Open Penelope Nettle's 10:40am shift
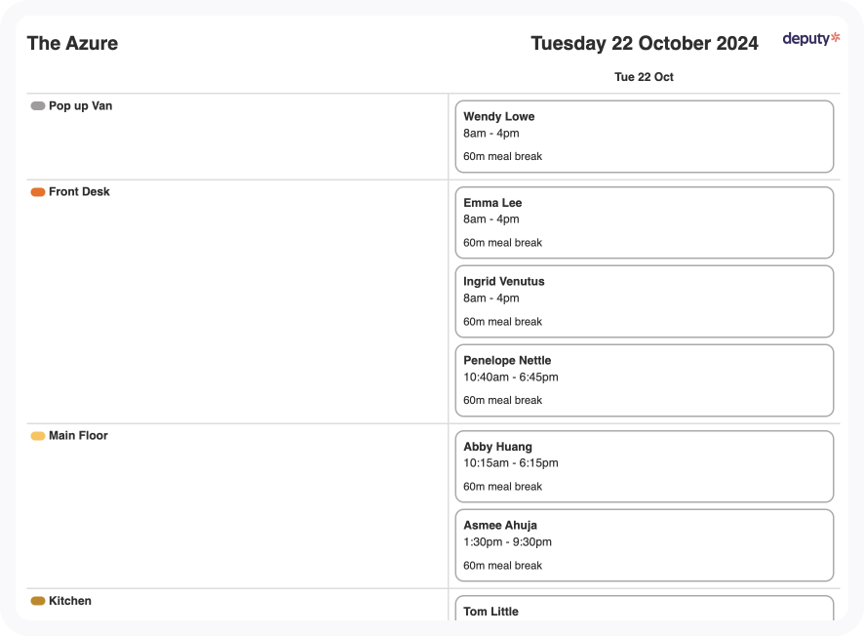 click(x=644, y=380)
